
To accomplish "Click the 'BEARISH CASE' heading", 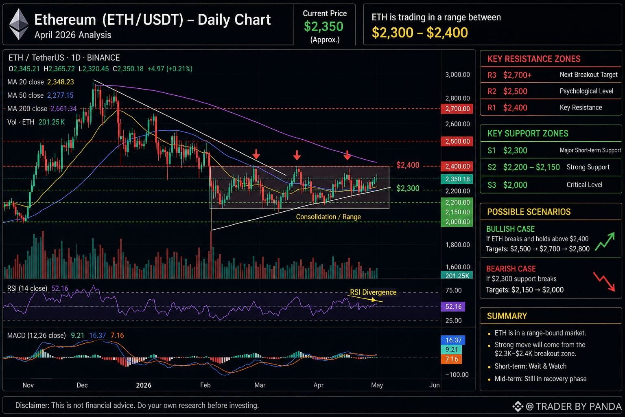I will [511, 269].
